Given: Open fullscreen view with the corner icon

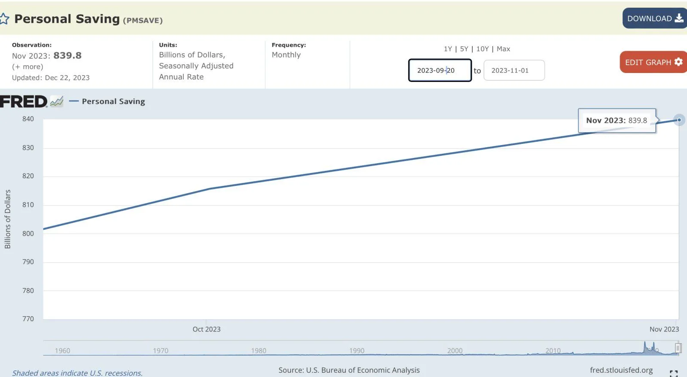Looking at the screenshot, I should [674, 373].
